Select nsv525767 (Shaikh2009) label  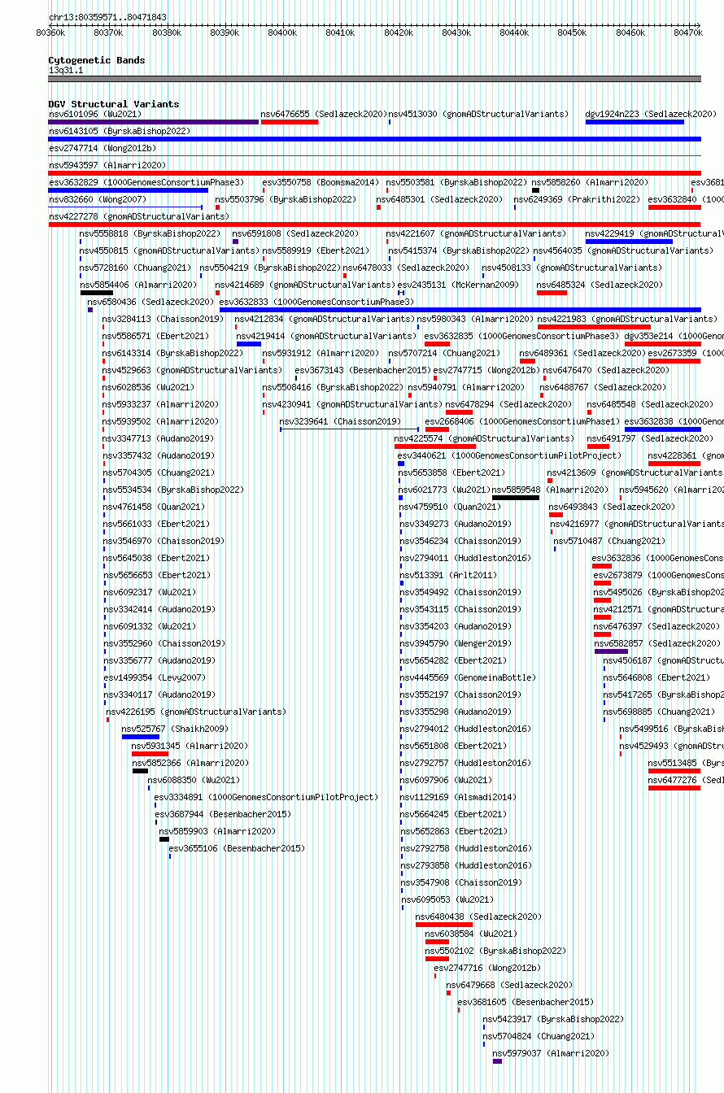coord(176,729)
